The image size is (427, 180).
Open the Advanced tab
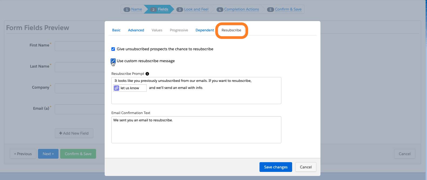(136, 30)
